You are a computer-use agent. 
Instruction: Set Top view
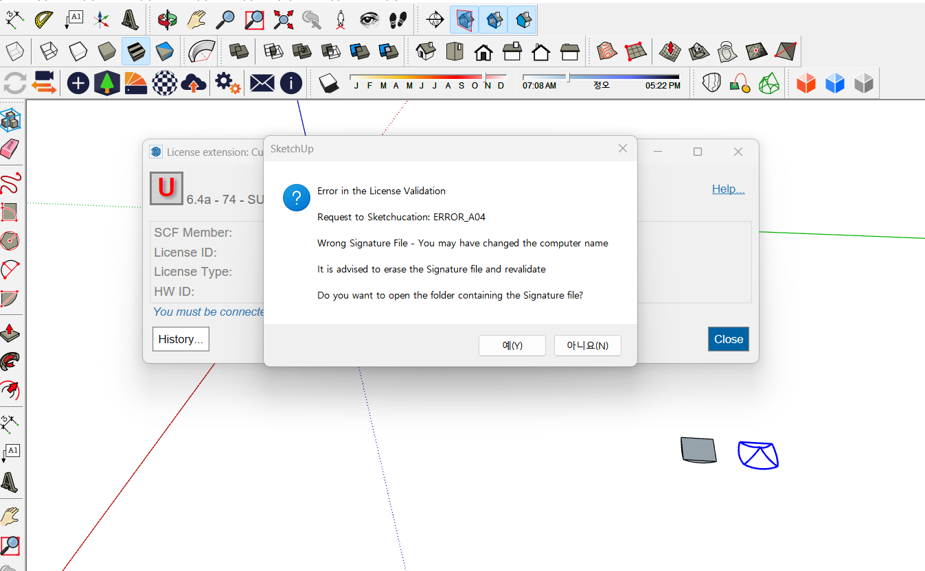click(x=455, y=51)
